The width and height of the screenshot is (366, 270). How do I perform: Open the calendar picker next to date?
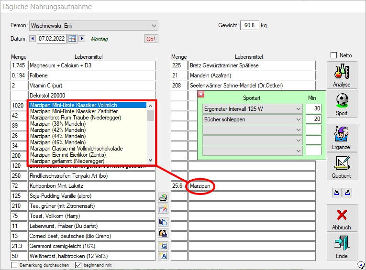(72, 39)
